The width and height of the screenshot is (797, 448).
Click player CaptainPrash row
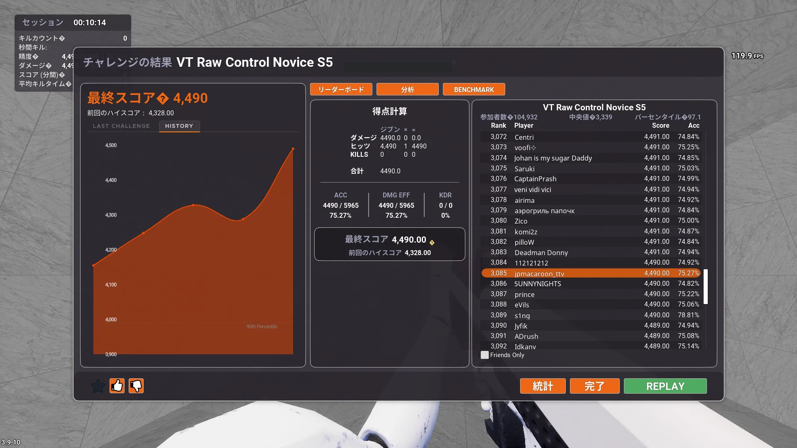(591, 179)
